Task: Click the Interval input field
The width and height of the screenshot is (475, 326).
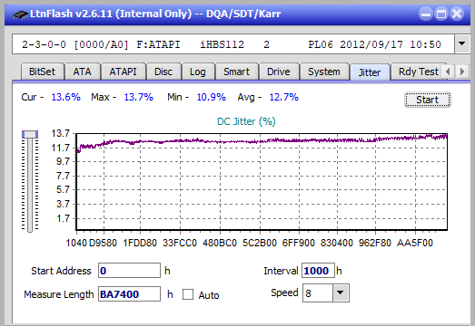Action: (318, 271)
